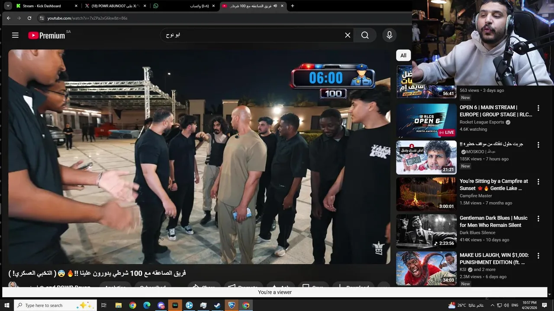Screen dimensions: 554x311
Task: Open the volume control in tray
Action: 506,305
